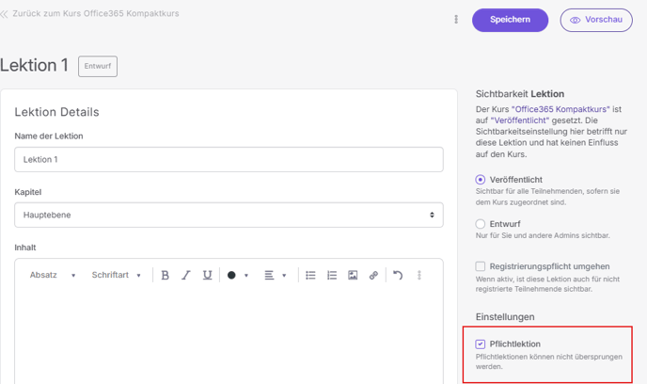Focus the Name der Lektion field

pyautogui.click(x=229, y=159)
